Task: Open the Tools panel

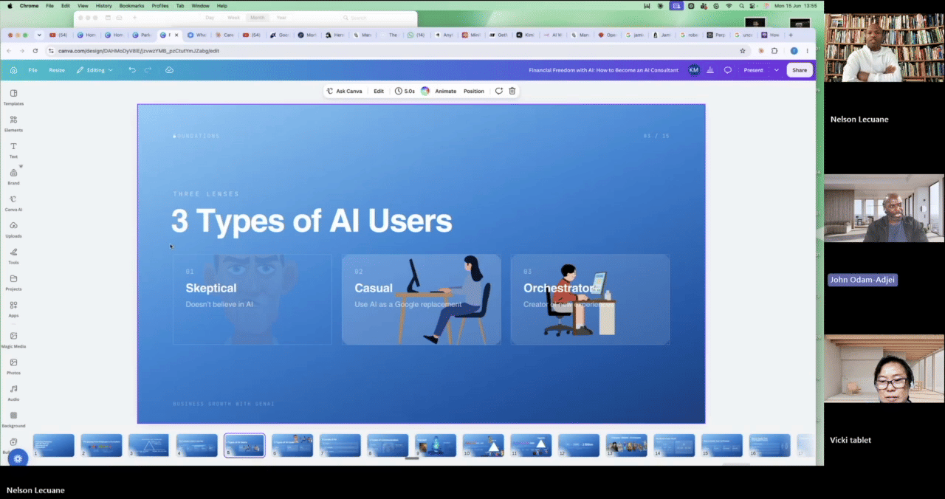Action: pos(13,256)
